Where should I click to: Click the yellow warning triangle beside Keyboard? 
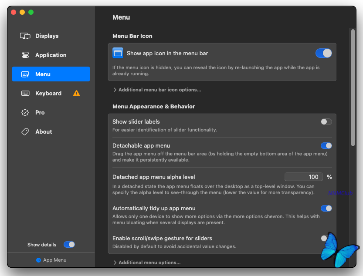point(77,93)
